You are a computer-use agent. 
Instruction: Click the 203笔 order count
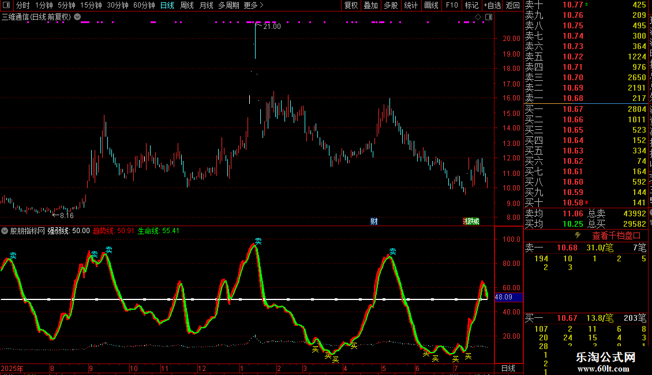point(635,318)
